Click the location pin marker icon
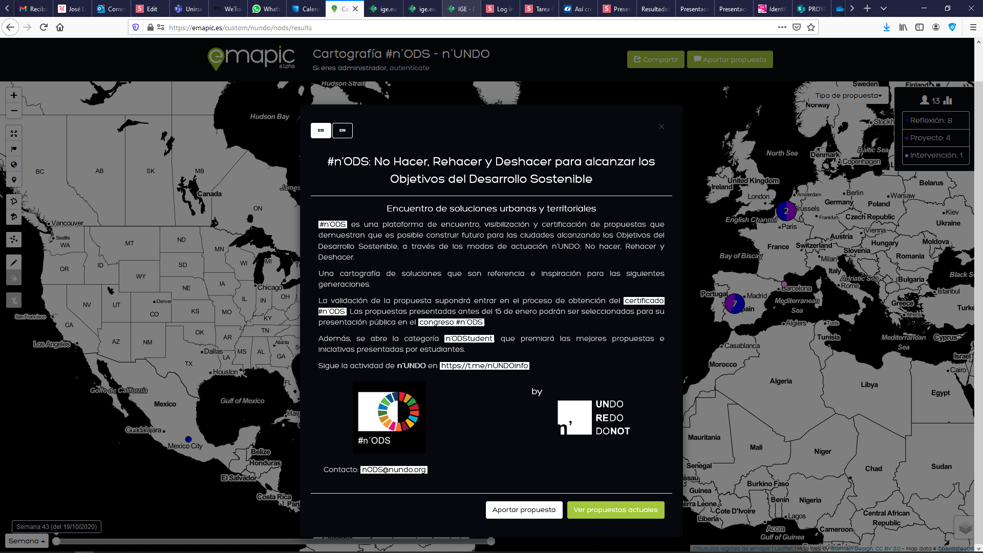This screenshot has height=553, width=983. 14,180
